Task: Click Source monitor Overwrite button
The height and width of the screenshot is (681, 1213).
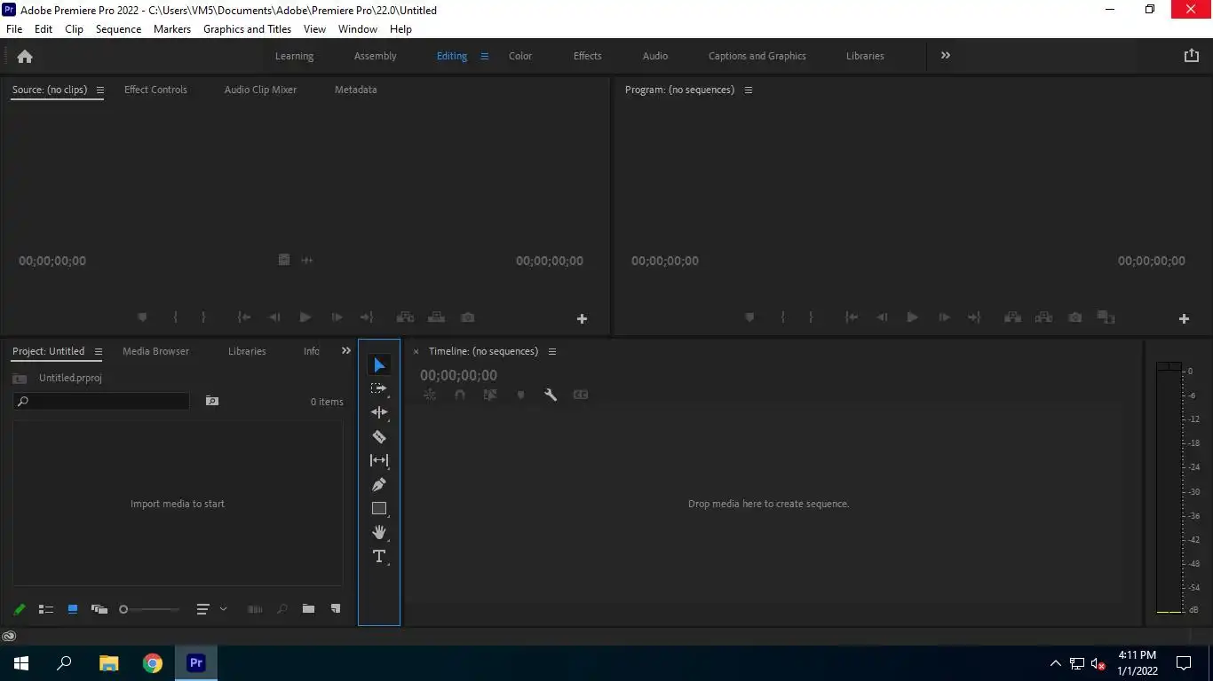Action: [436, 317]
